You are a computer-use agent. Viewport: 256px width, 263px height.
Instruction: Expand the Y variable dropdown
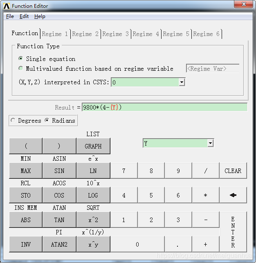[x=210, y=143]
